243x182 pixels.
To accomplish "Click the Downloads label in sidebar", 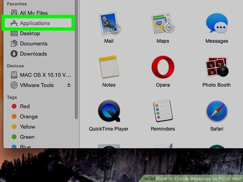I will [x=33, y=54].
